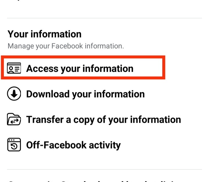
Task: Tap the folder transfer arrows icon
Action: [14, 119]
